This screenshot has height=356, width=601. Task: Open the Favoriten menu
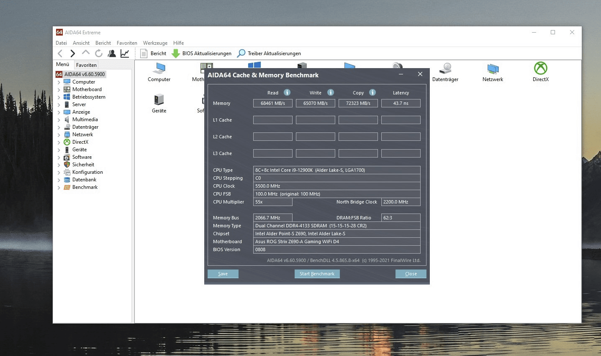[127, 43]
